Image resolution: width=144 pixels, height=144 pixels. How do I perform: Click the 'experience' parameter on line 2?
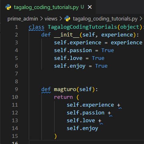click(117, 35)
